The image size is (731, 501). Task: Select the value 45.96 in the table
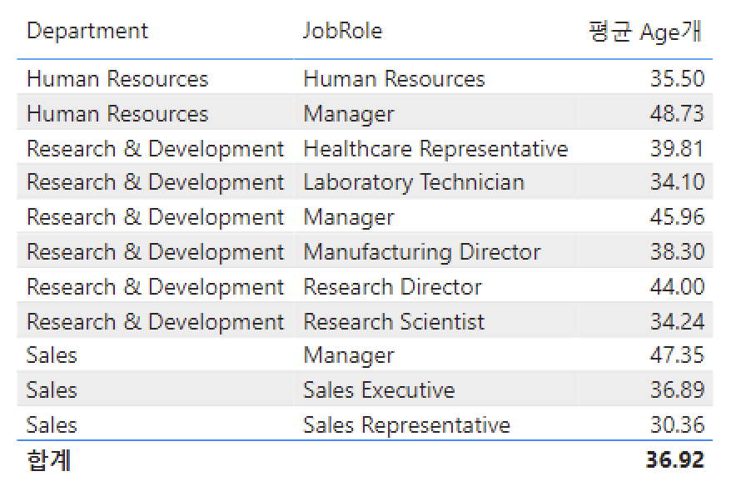676,218
